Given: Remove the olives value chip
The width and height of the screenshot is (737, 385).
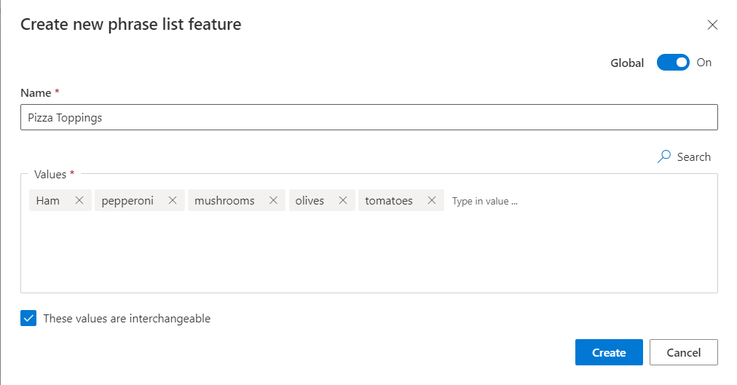Looking at the screenshot, I should (x=343, y=201).
